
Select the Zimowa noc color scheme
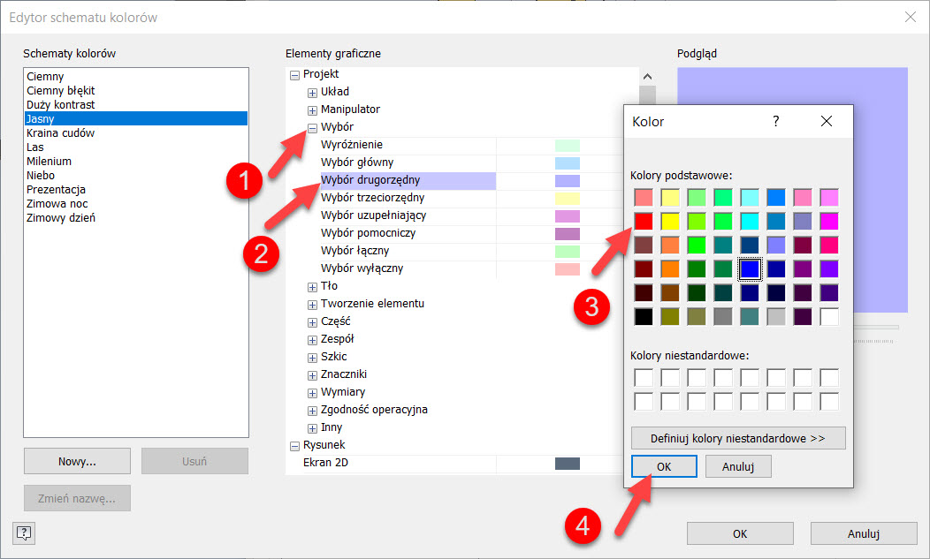pyautogui.click(x=57, y=204)
